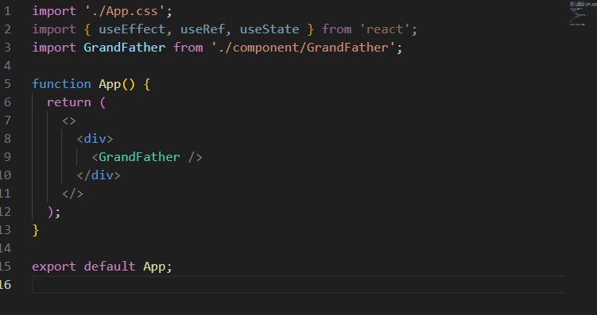Click the closing brace on line 13

pos(36,230)
